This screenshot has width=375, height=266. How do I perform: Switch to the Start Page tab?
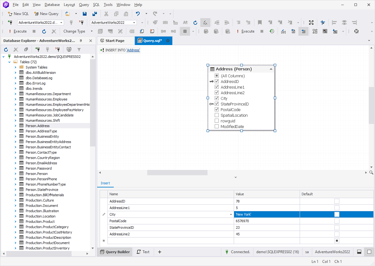pyautogui.click(x=114, y=41)
